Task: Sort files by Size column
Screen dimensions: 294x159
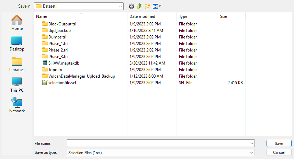Action: click(x=224, y=16)
